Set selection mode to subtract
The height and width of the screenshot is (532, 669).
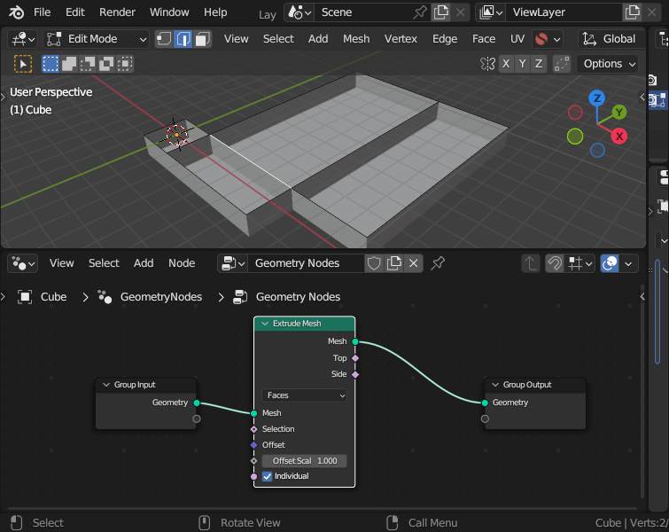tap(88, 64)
